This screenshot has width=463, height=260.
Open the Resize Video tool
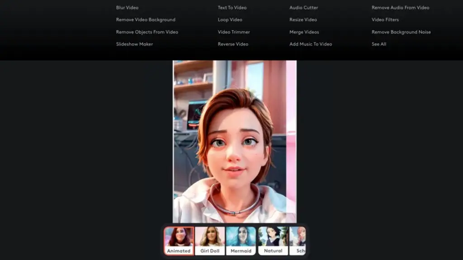(303, 19)
